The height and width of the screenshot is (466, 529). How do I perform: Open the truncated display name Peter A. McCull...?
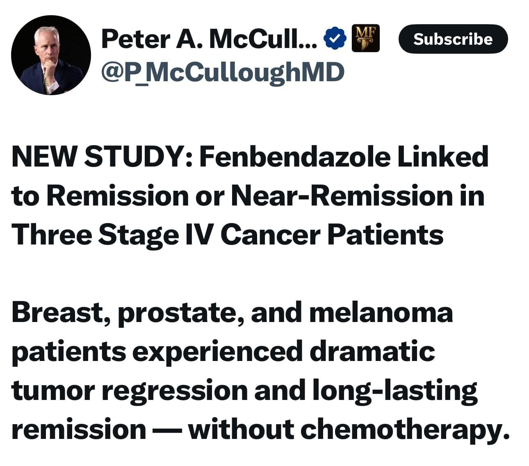point(209,39)
